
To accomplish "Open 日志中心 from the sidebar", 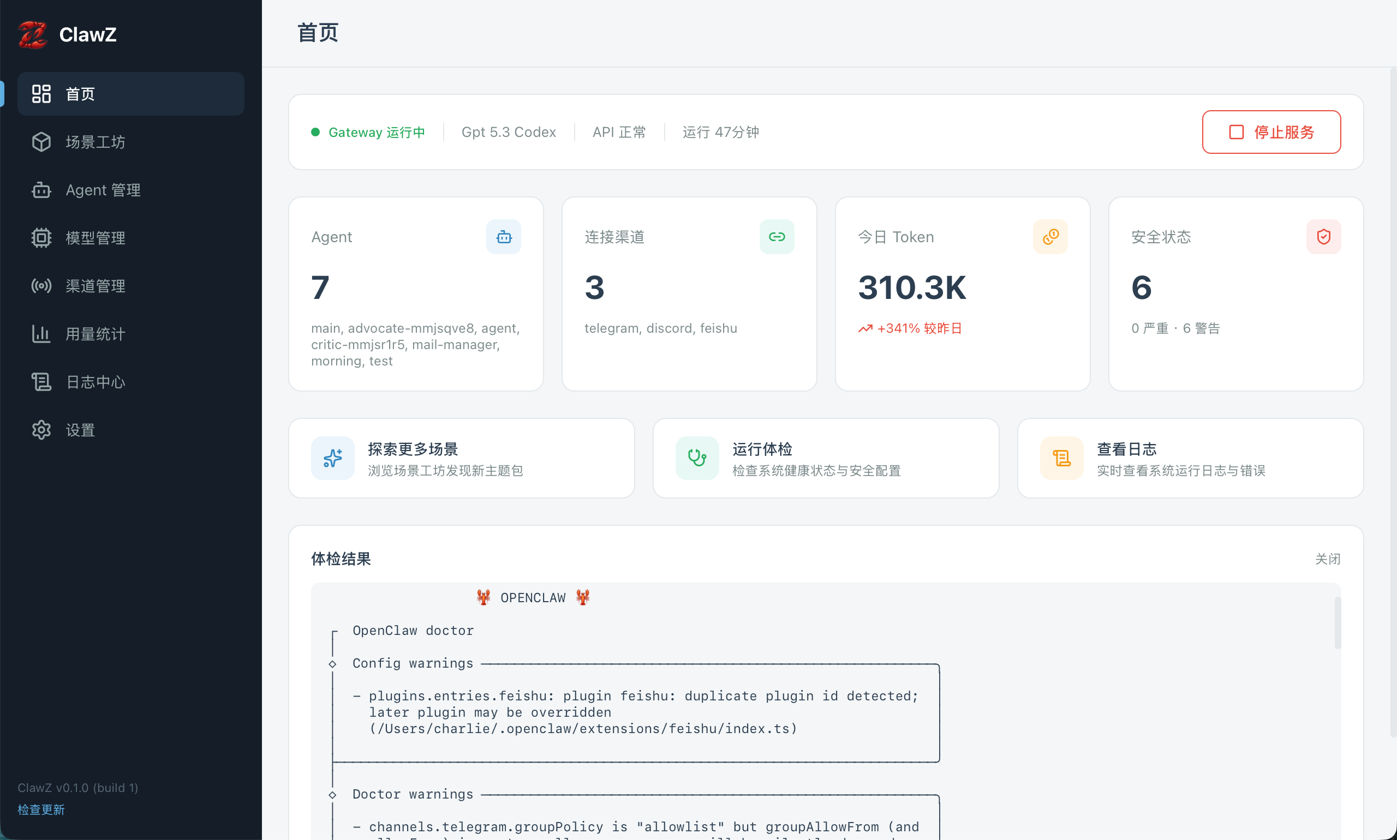I will click(94, 382).
